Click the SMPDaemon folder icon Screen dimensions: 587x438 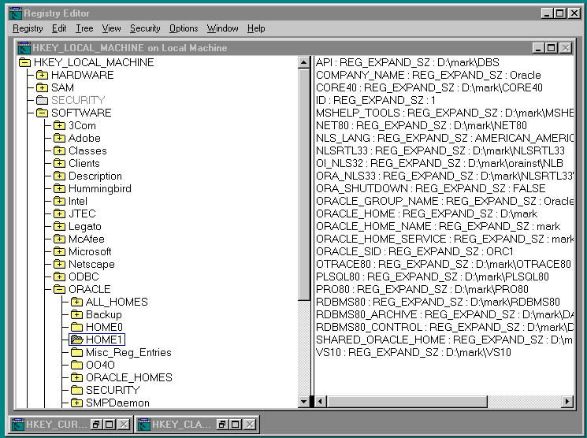[76, 403]
